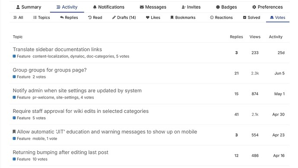Click the Votes ballot icon
298x168 pixels.
tap(272, 17)
